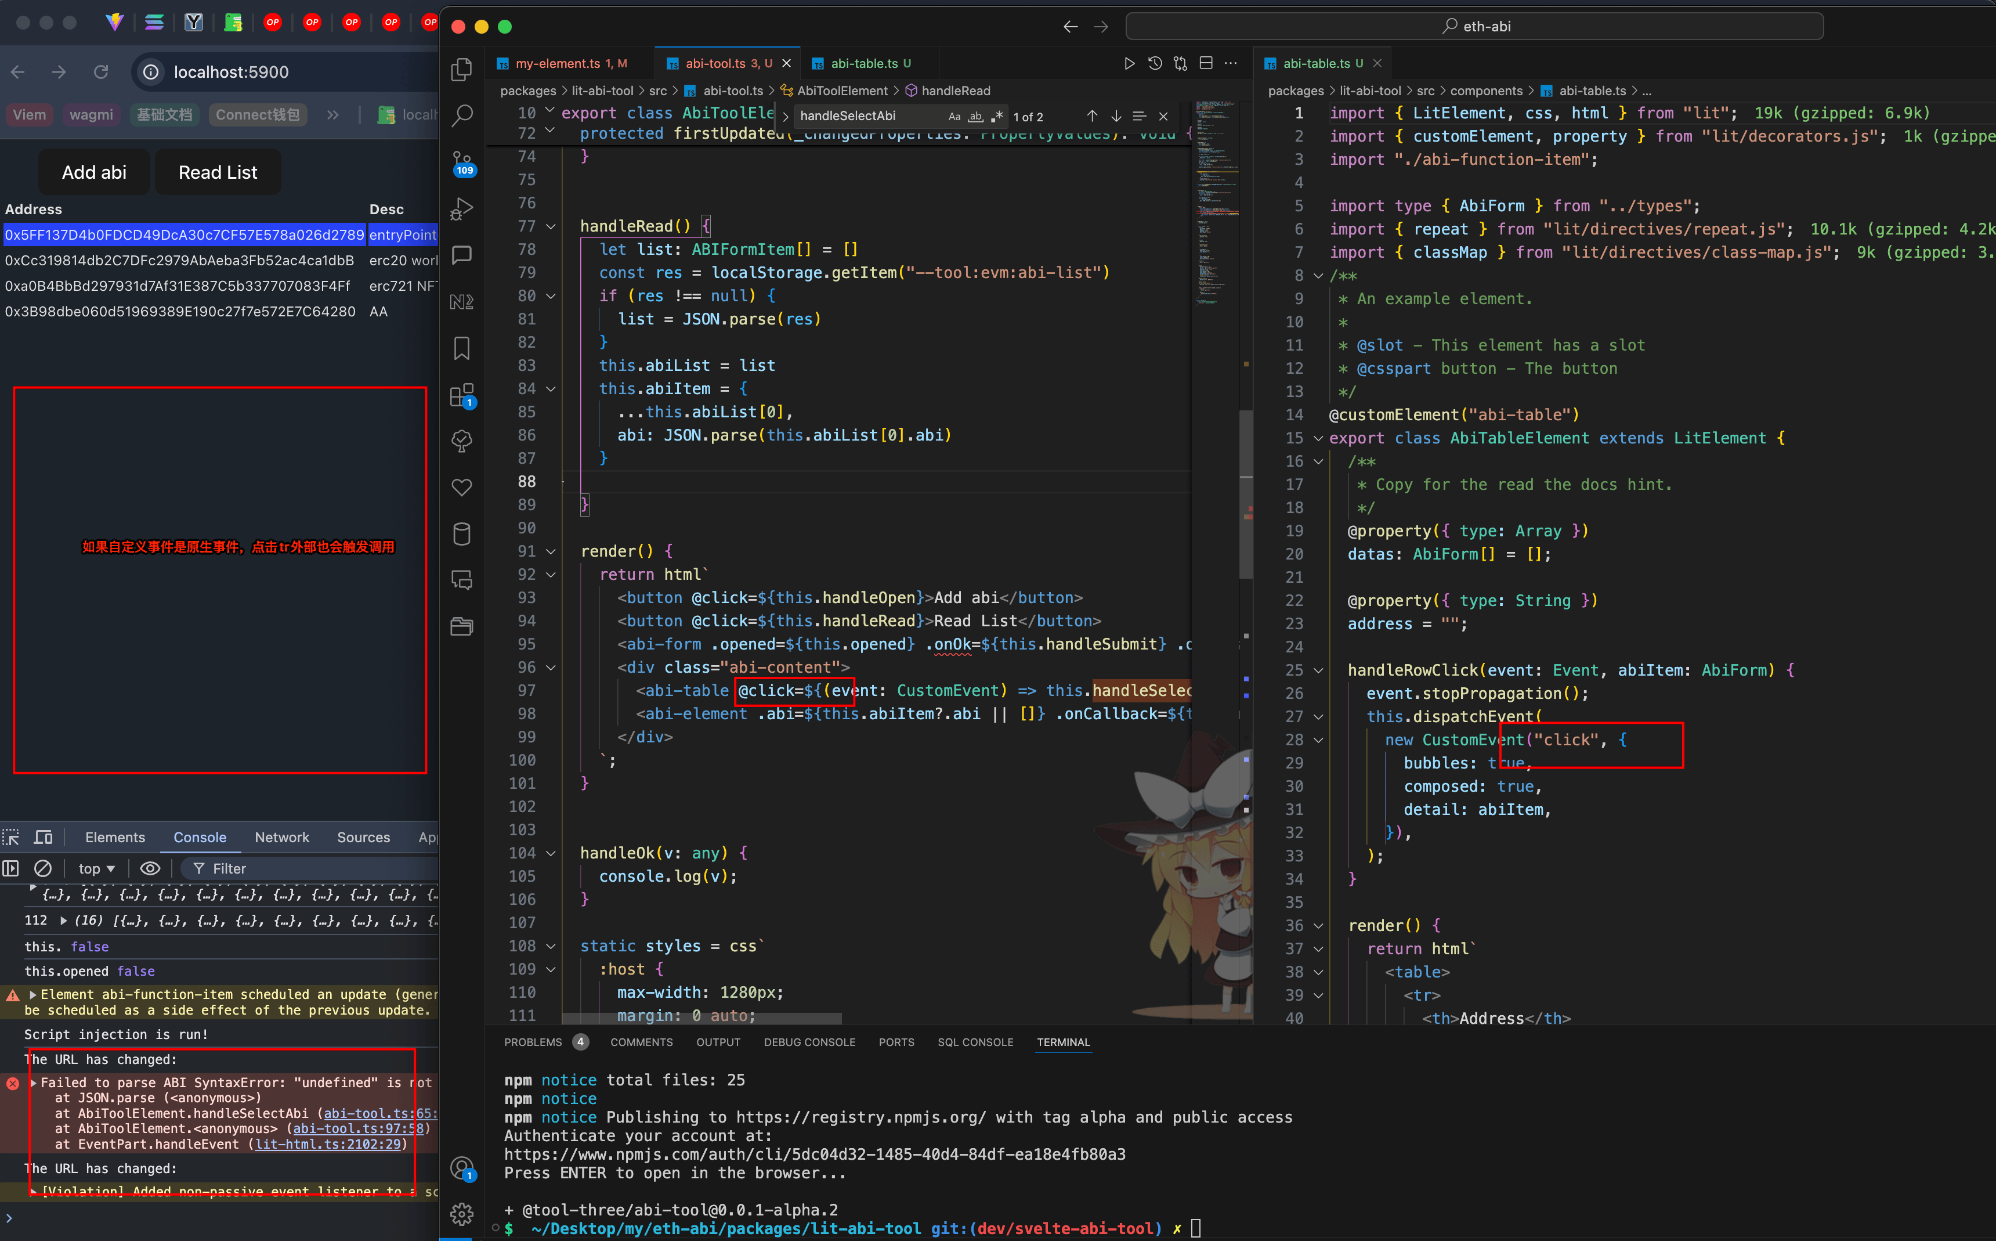1996x1241 pixels.
Task: Open the abi-tool.ts:97:58 link in console error
Action: (x=359, y=1128)
